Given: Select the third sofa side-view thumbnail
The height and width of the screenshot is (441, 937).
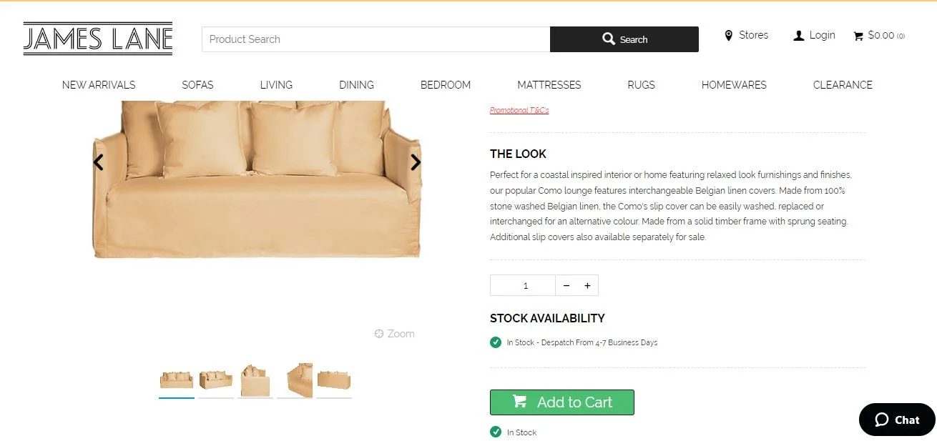Looking at the screenshot, I should click(255, 380).
